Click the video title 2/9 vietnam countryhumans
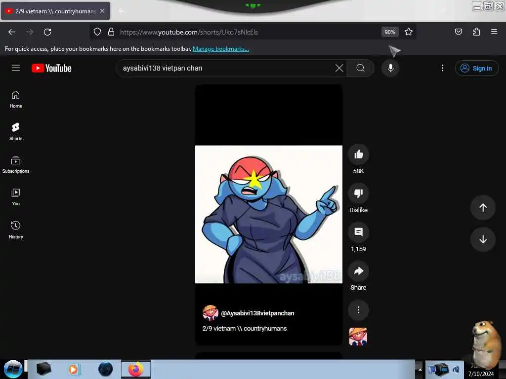506x379 pixels. point(244,328)
